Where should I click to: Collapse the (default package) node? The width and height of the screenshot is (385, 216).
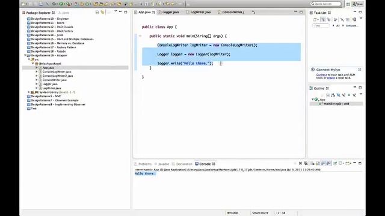[32, 64]
